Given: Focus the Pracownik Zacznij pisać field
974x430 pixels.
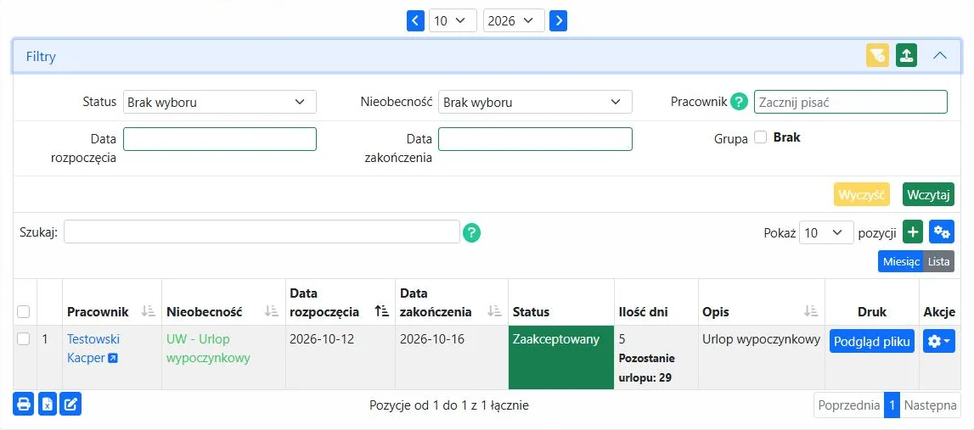Looking at the screenshot, I should [850, 102].
